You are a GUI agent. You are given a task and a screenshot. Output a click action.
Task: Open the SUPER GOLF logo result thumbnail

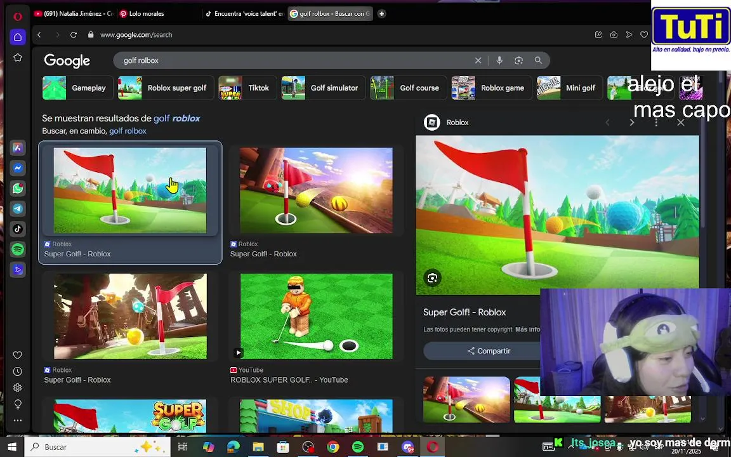tap(130, 416)
